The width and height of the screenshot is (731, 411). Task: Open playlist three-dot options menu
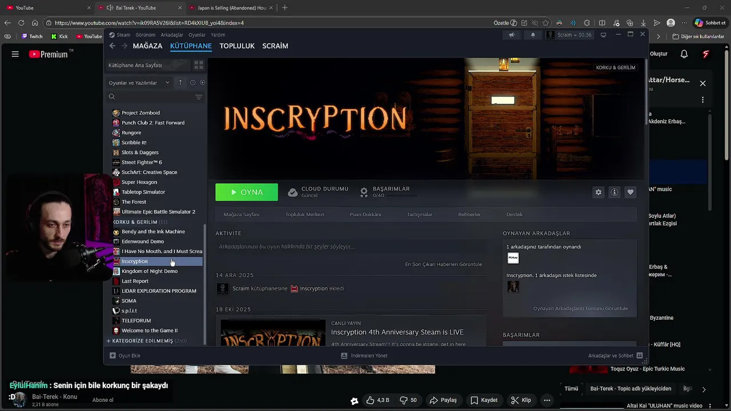coord(702,99)
